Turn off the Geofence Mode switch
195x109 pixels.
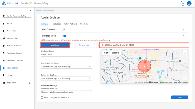point(64,36)
